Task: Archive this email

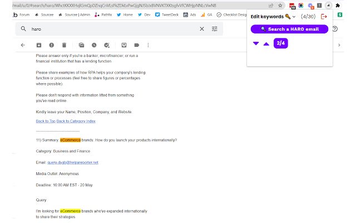Action: (x=39, y=45)
